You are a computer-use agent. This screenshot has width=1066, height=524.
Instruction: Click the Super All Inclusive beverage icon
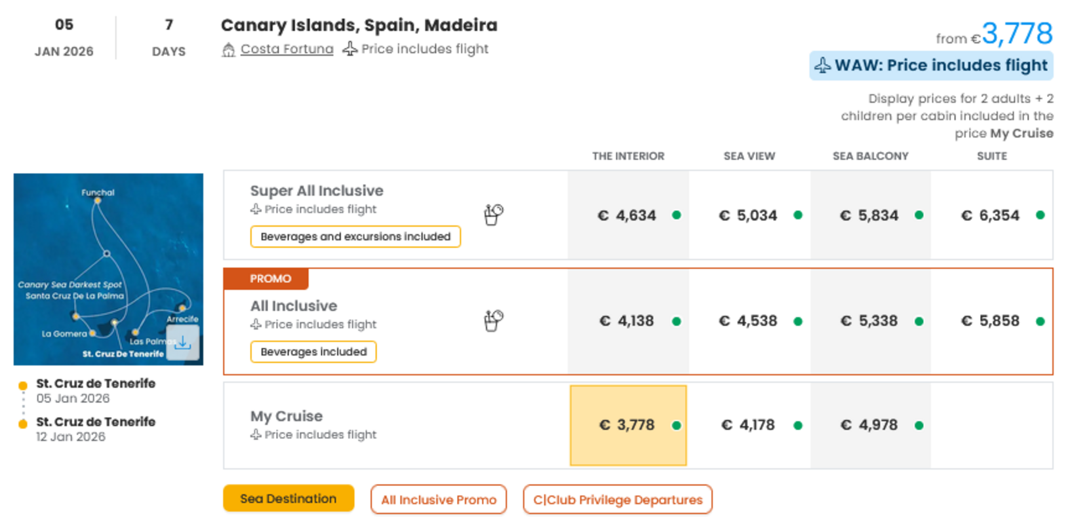point(493,214)
